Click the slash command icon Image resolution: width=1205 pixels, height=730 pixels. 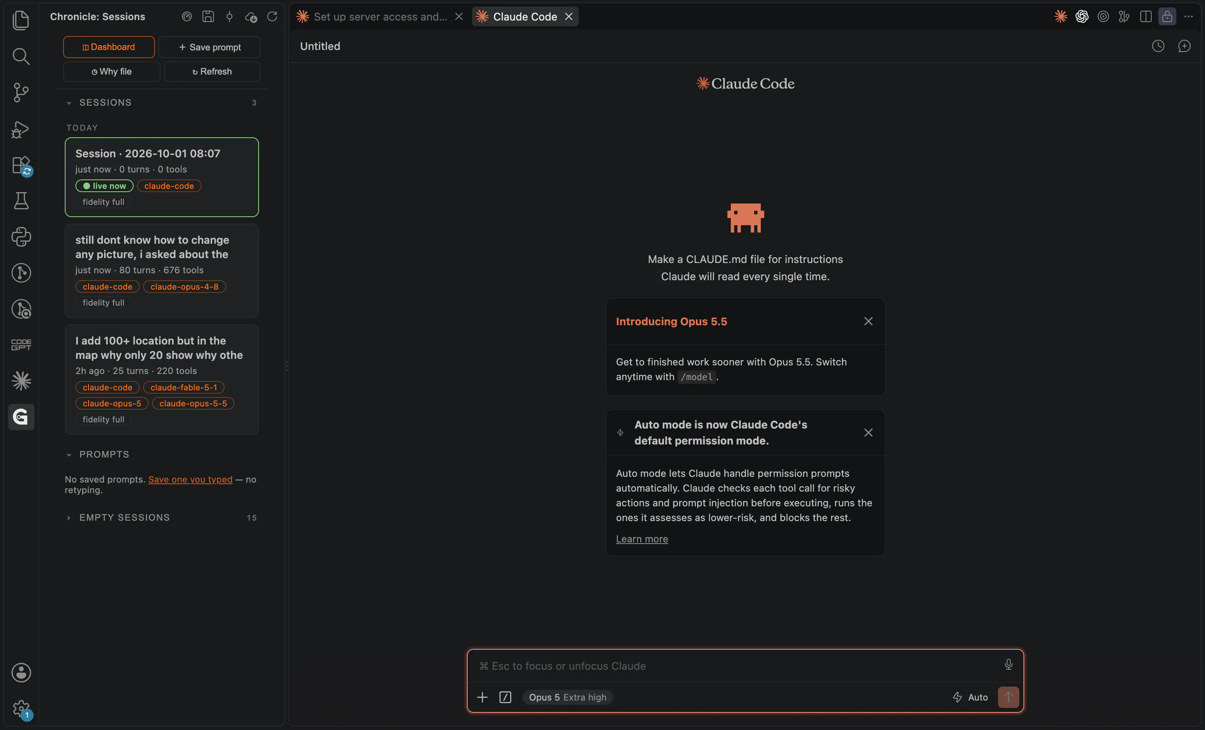click(505, 697)
